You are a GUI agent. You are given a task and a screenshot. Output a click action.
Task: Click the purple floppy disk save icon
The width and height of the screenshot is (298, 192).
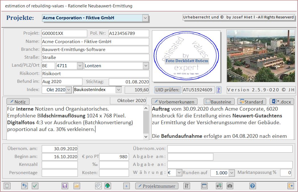coord(65,186)
